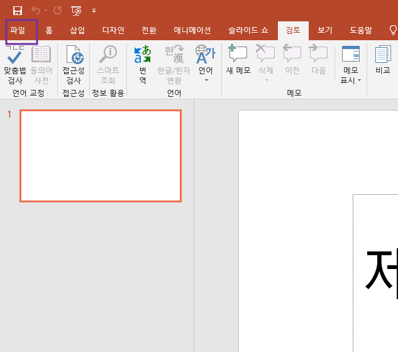This screenshot has height=352, width=398.
Task: Switch to the 홈 tab
Action: (49, 30)
